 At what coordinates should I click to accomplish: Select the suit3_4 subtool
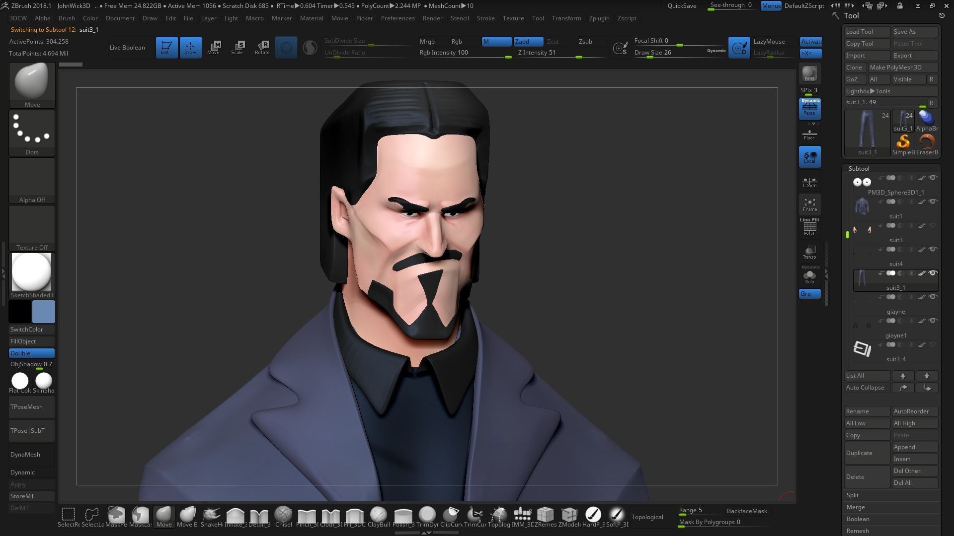(x=895, y=352)
